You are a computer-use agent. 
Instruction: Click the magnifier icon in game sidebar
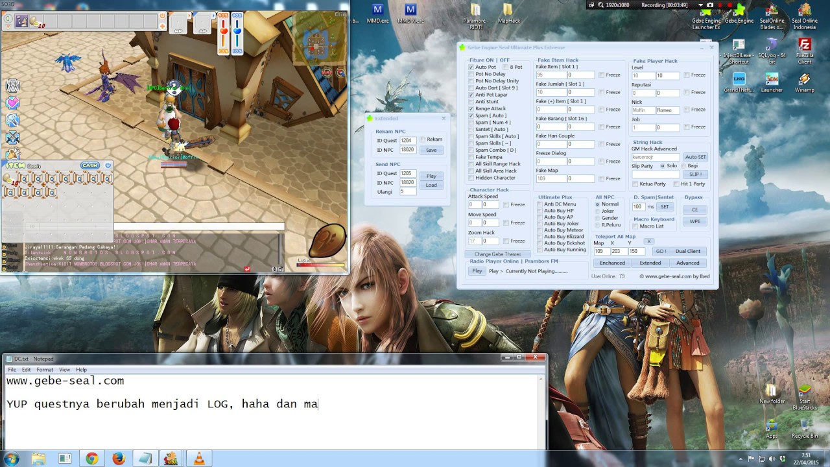tap(12, 120)
